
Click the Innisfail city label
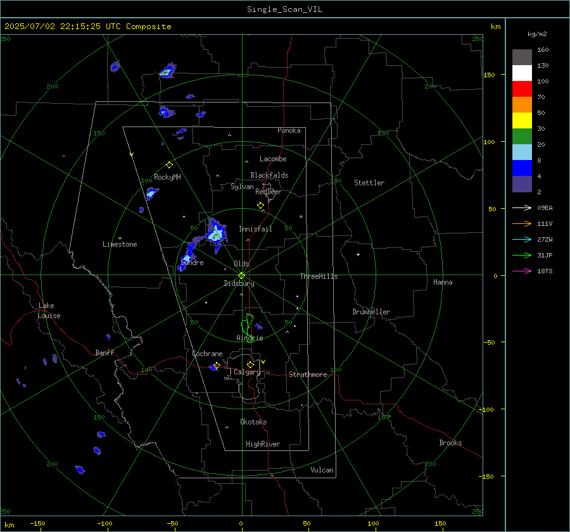pyautogui.click(x=255, y=229)
